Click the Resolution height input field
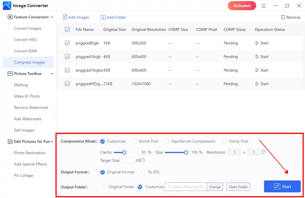Viewport: 305px width, 198px height. (254, 152)
